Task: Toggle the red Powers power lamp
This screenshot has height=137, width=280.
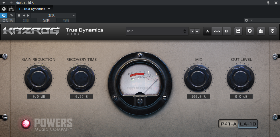Action: coord(26,124)
